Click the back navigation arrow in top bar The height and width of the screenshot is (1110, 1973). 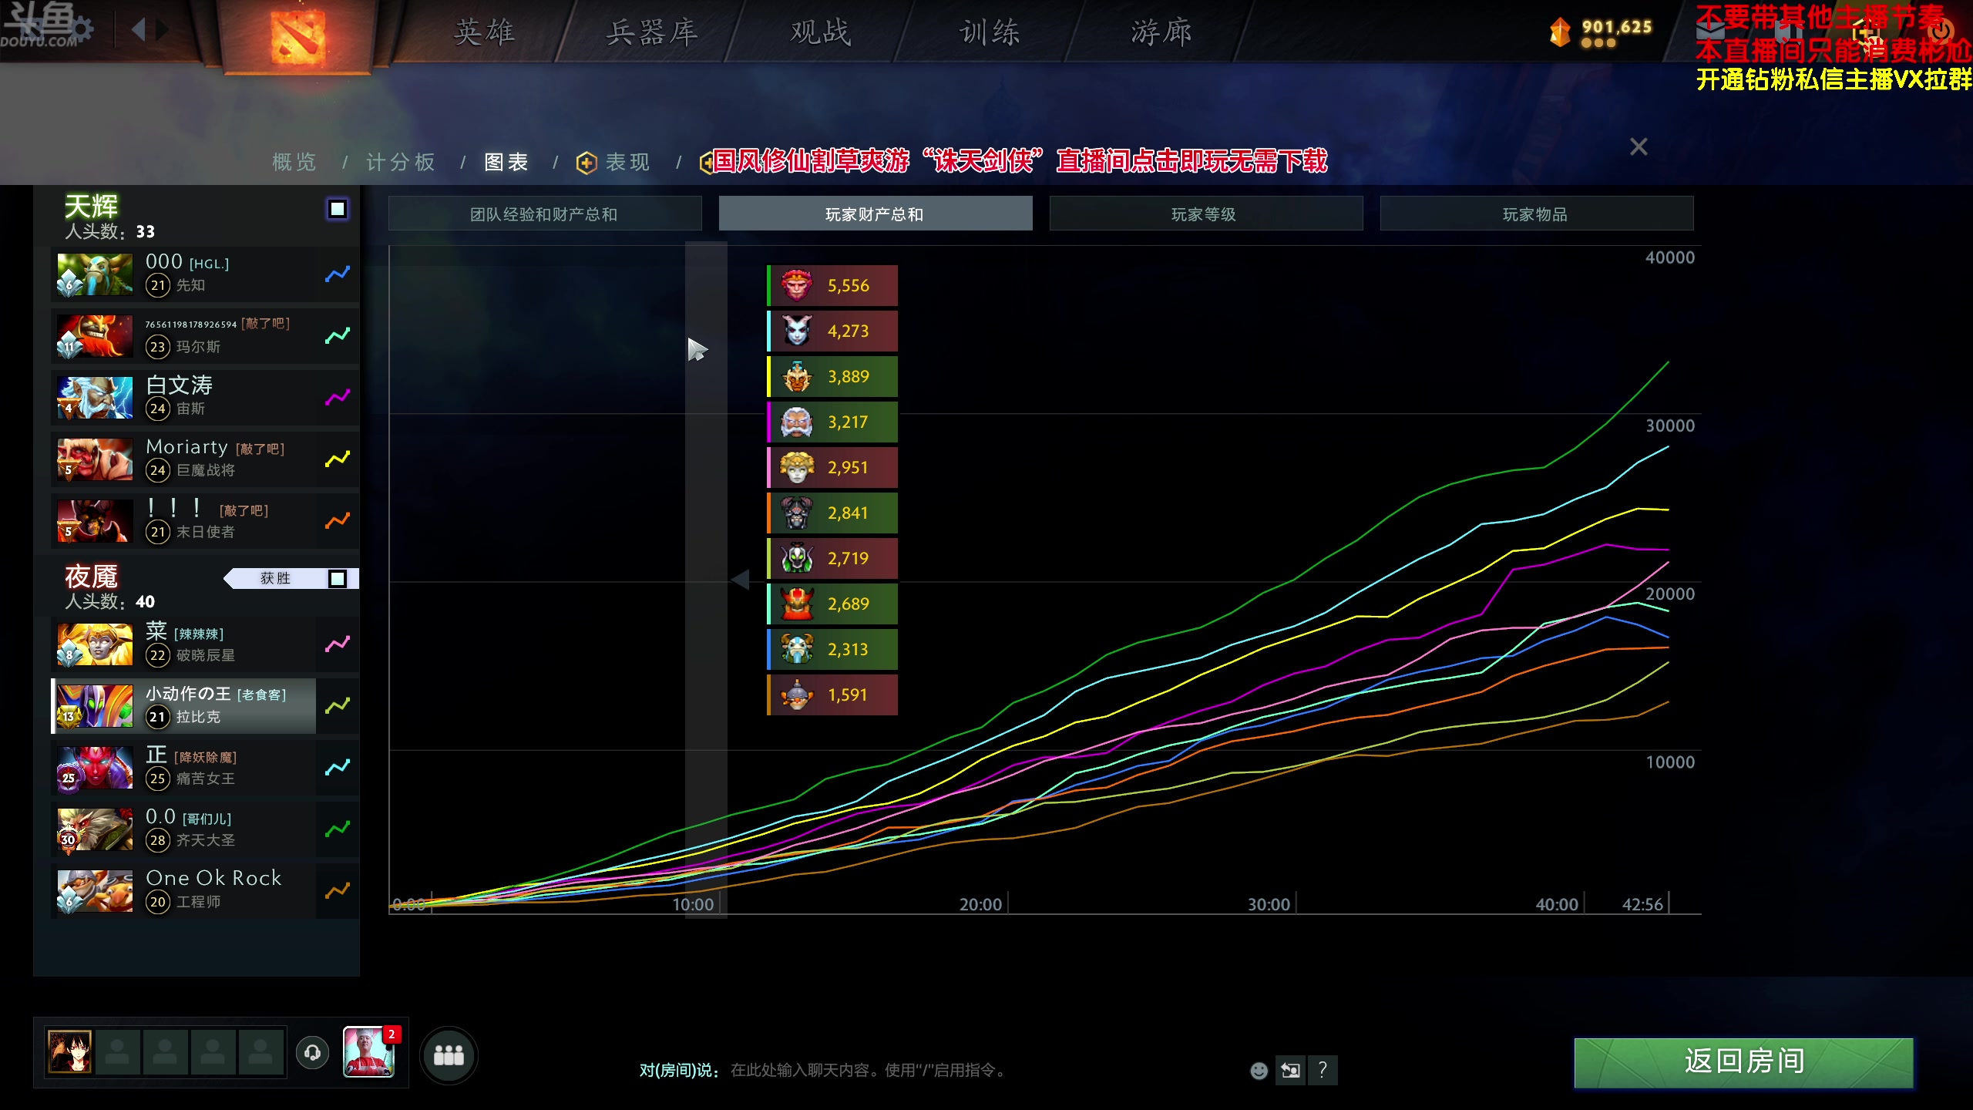coord(139,31)
